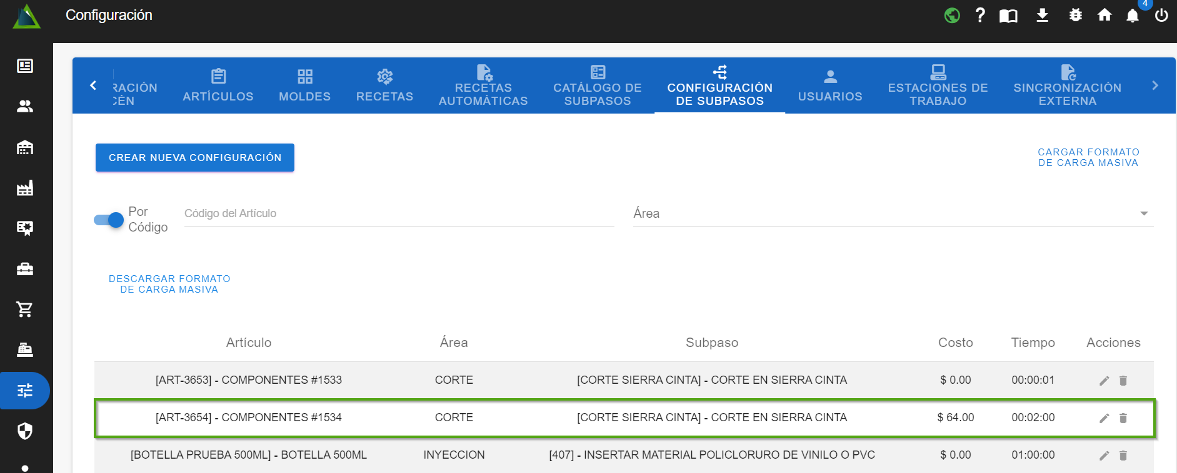Click Cargar Formato de Carga Masiva link

tap(1088, 157)
